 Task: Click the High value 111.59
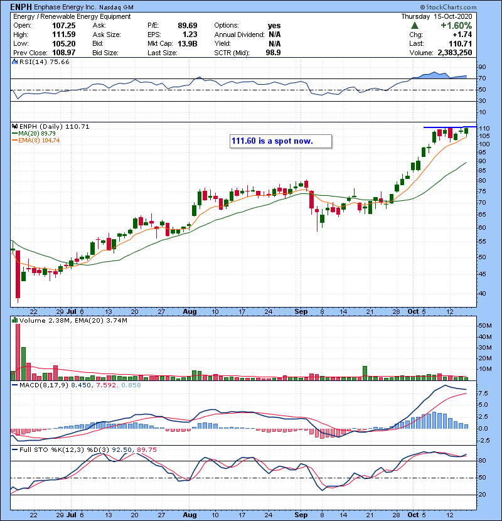[x=64, y=35]
